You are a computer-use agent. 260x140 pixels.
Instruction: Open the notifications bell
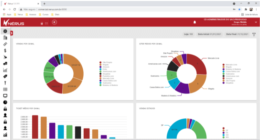point(195,22)
